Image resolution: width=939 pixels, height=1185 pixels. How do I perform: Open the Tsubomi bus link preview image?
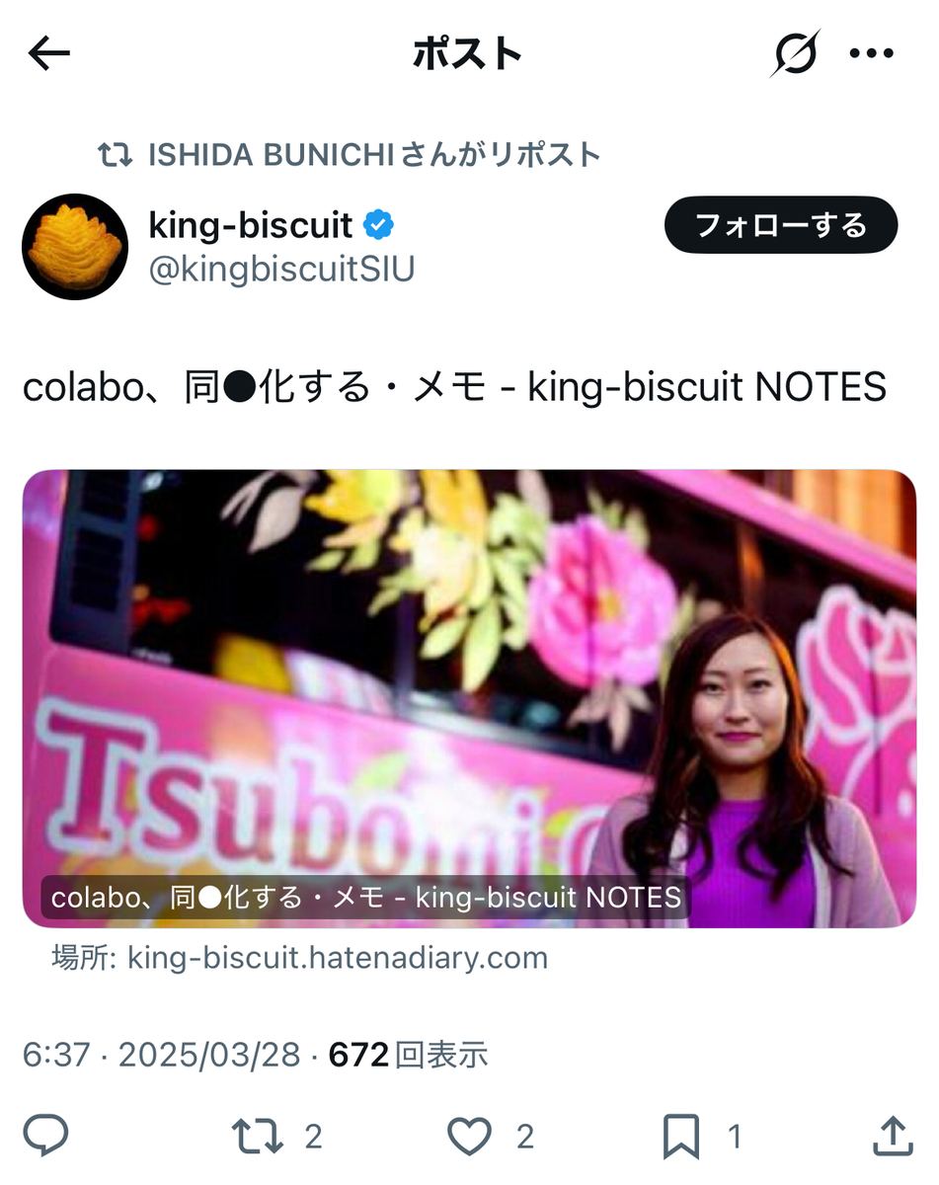pos(470,699)
